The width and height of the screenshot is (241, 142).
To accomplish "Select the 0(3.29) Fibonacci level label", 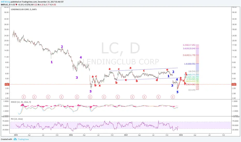I will point(192,90).
